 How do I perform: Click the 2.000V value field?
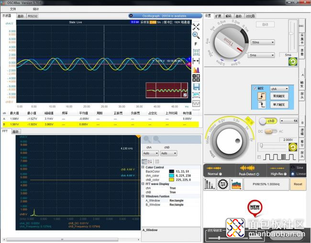coord(288,139)
